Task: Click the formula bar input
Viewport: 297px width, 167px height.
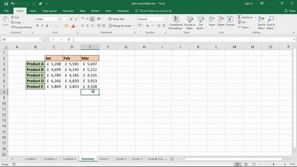Action: [x=184, y=39]
